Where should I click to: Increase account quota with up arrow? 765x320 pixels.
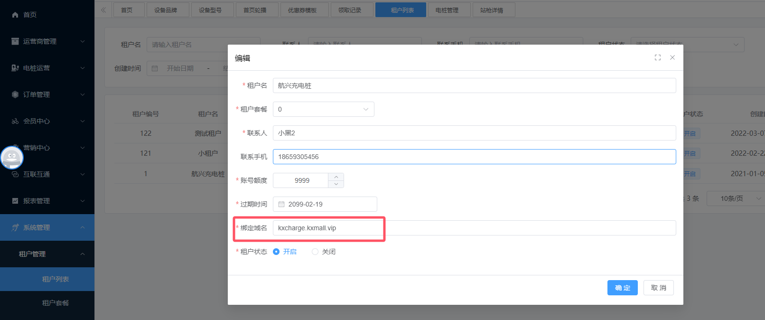point(336,177)
